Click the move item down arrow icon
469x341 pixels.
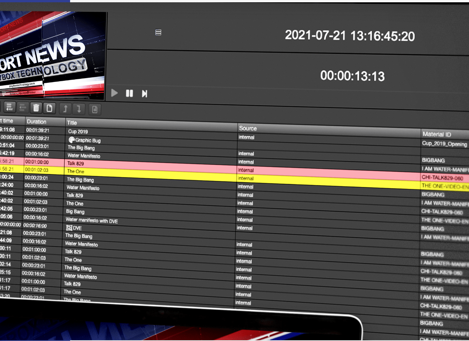click(79, 109)
